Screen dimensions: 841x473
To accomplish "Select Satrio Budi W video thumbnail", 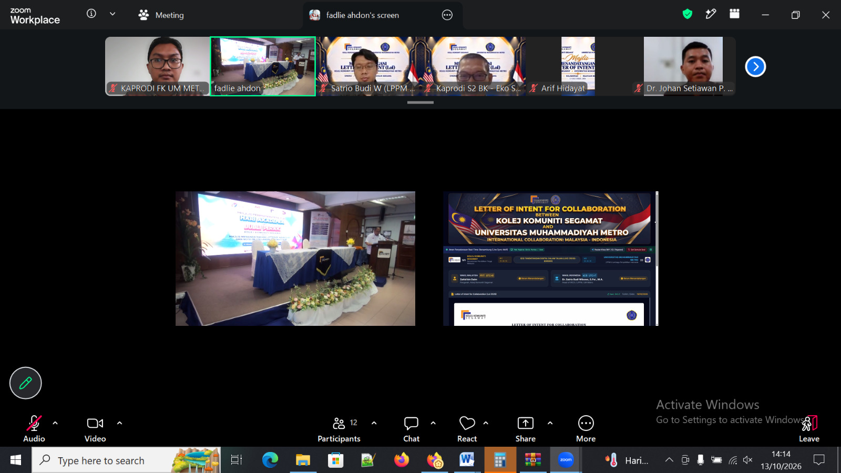I will [368, 66].
